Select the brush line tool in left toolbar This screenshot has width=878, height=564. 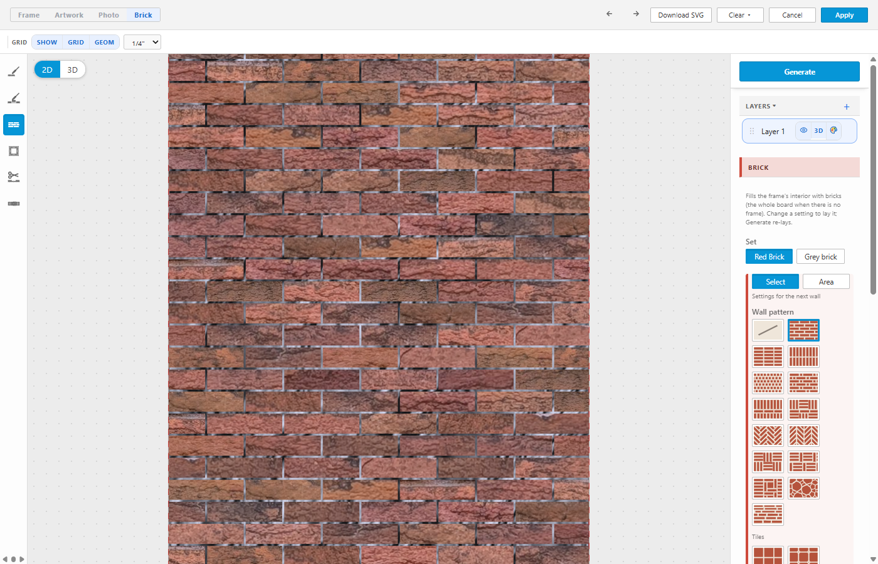14,72
